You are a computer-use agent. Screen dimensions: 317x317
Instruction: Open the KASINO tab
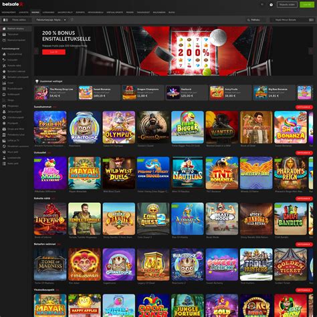point(35,13)
